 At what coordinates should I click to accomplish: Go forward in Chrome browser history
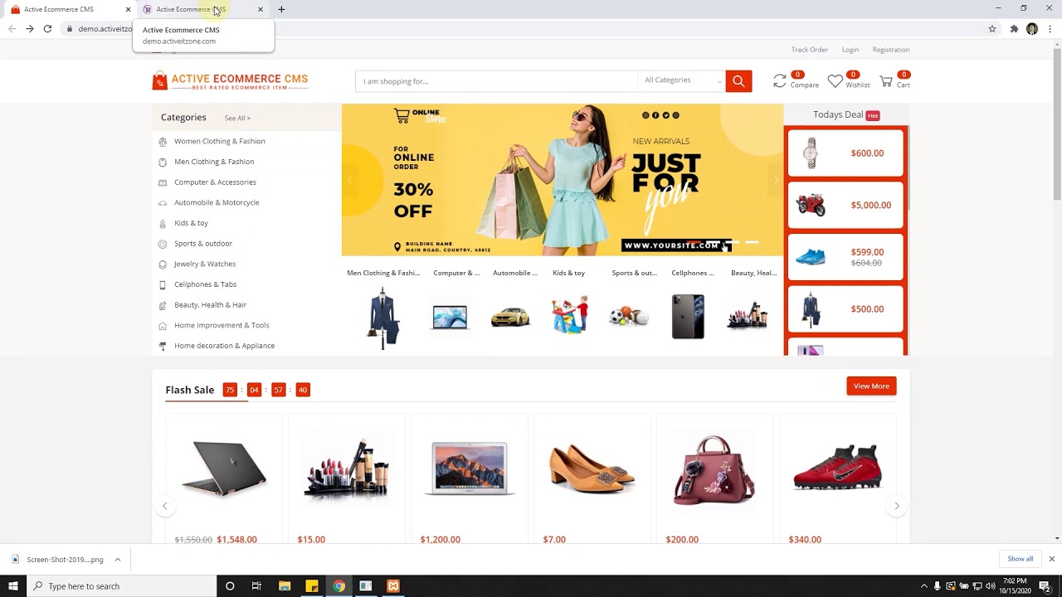(30, 28)
